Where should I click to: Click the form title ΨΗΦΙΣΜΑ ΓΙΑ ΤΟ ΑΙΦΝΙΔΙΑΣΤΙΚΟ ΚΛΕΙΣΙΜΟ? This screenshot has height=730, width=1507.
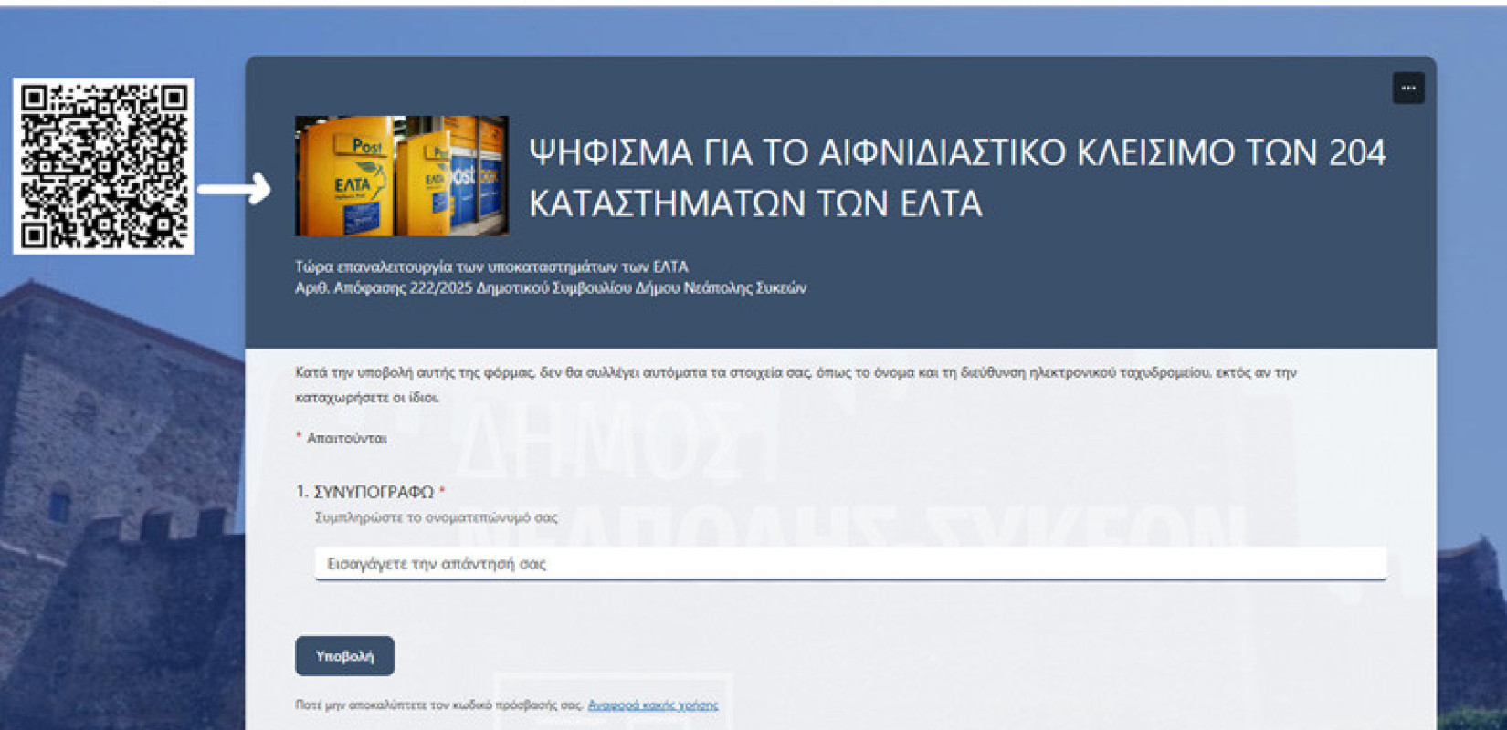click(957, 177)
